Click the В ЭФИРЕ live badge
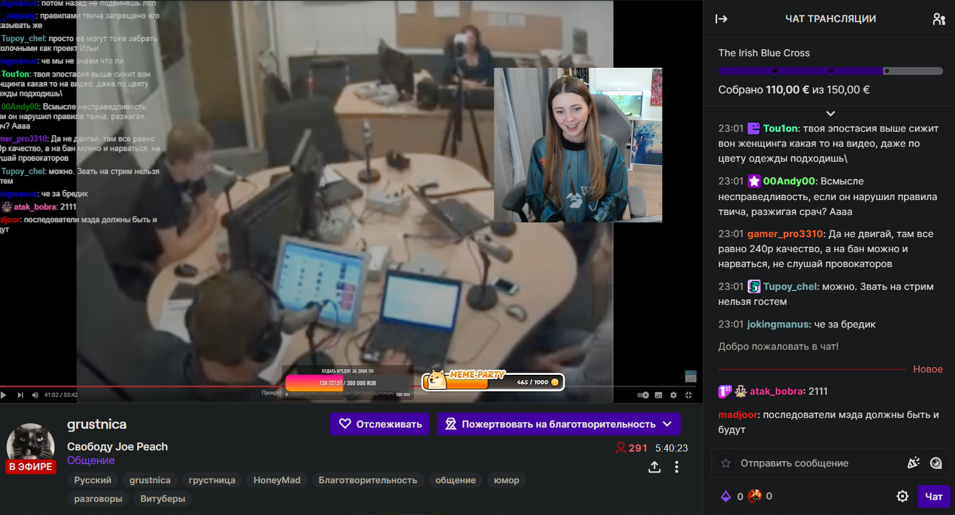The image size is (955, 515). click(x=31, y=466)
